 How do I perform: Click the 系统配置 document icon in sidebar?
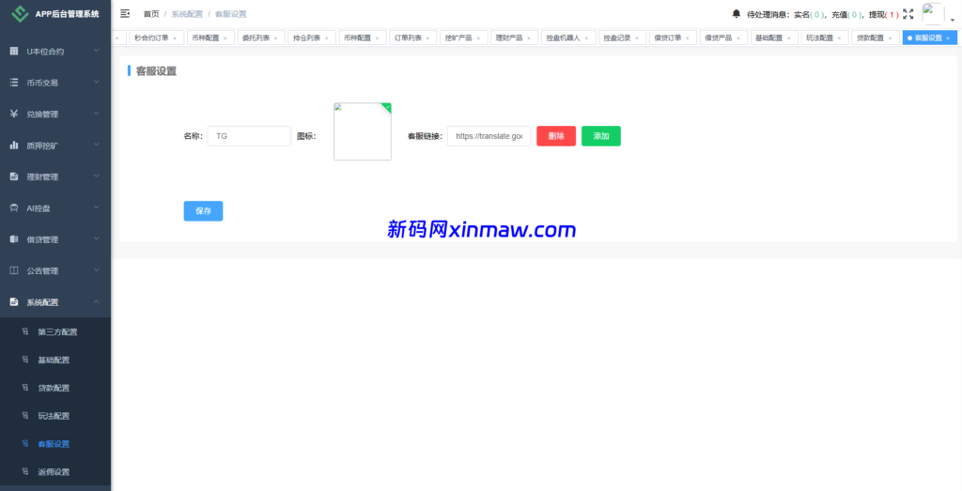pos(13,302)
